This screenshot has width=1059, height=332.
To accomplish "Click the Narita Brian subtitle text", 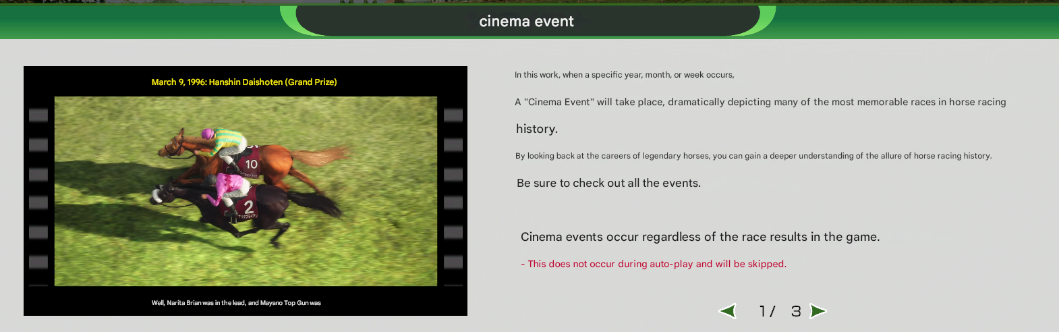I will click(x=236, y=303).
